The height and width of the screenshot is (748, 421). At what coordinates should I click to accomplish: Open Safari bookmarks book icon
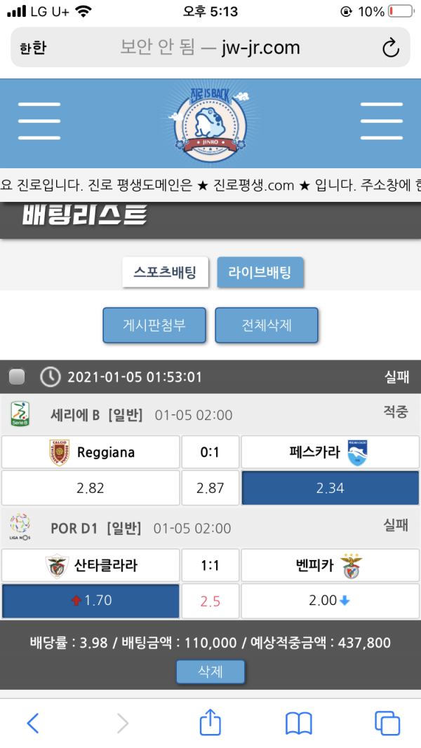pyautogui.click(x=299, y=723)
